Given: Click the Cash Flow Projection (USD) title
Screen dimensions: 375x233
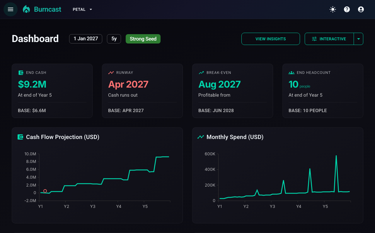Looking at the screenshot, I should (63, 137).
